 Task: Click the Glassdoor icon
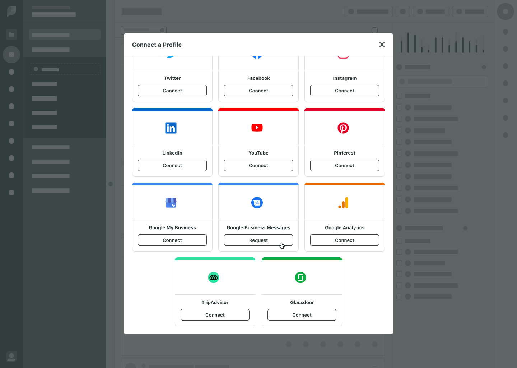pos(301,277)
